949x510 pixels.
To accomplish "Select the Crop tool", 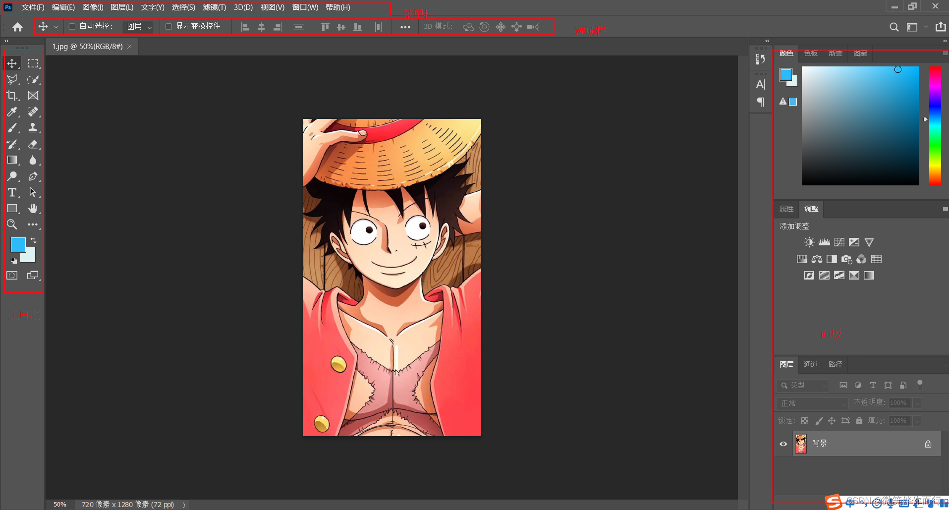I will [12, 96].
